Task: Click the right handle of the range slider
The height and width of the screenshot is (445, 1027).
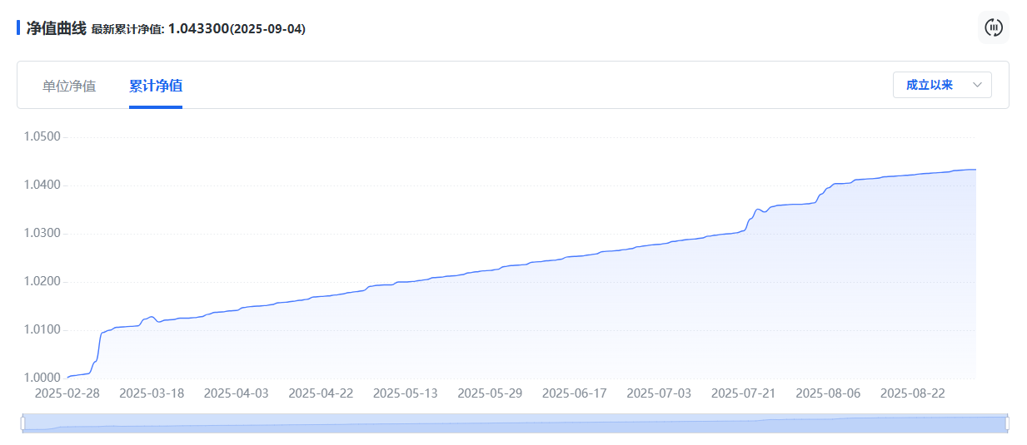Action: tap(1007, 423)
